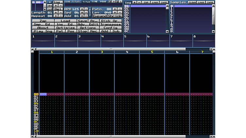
Task: Add an instrument with Ins plus button
Action: pos(134,2)
